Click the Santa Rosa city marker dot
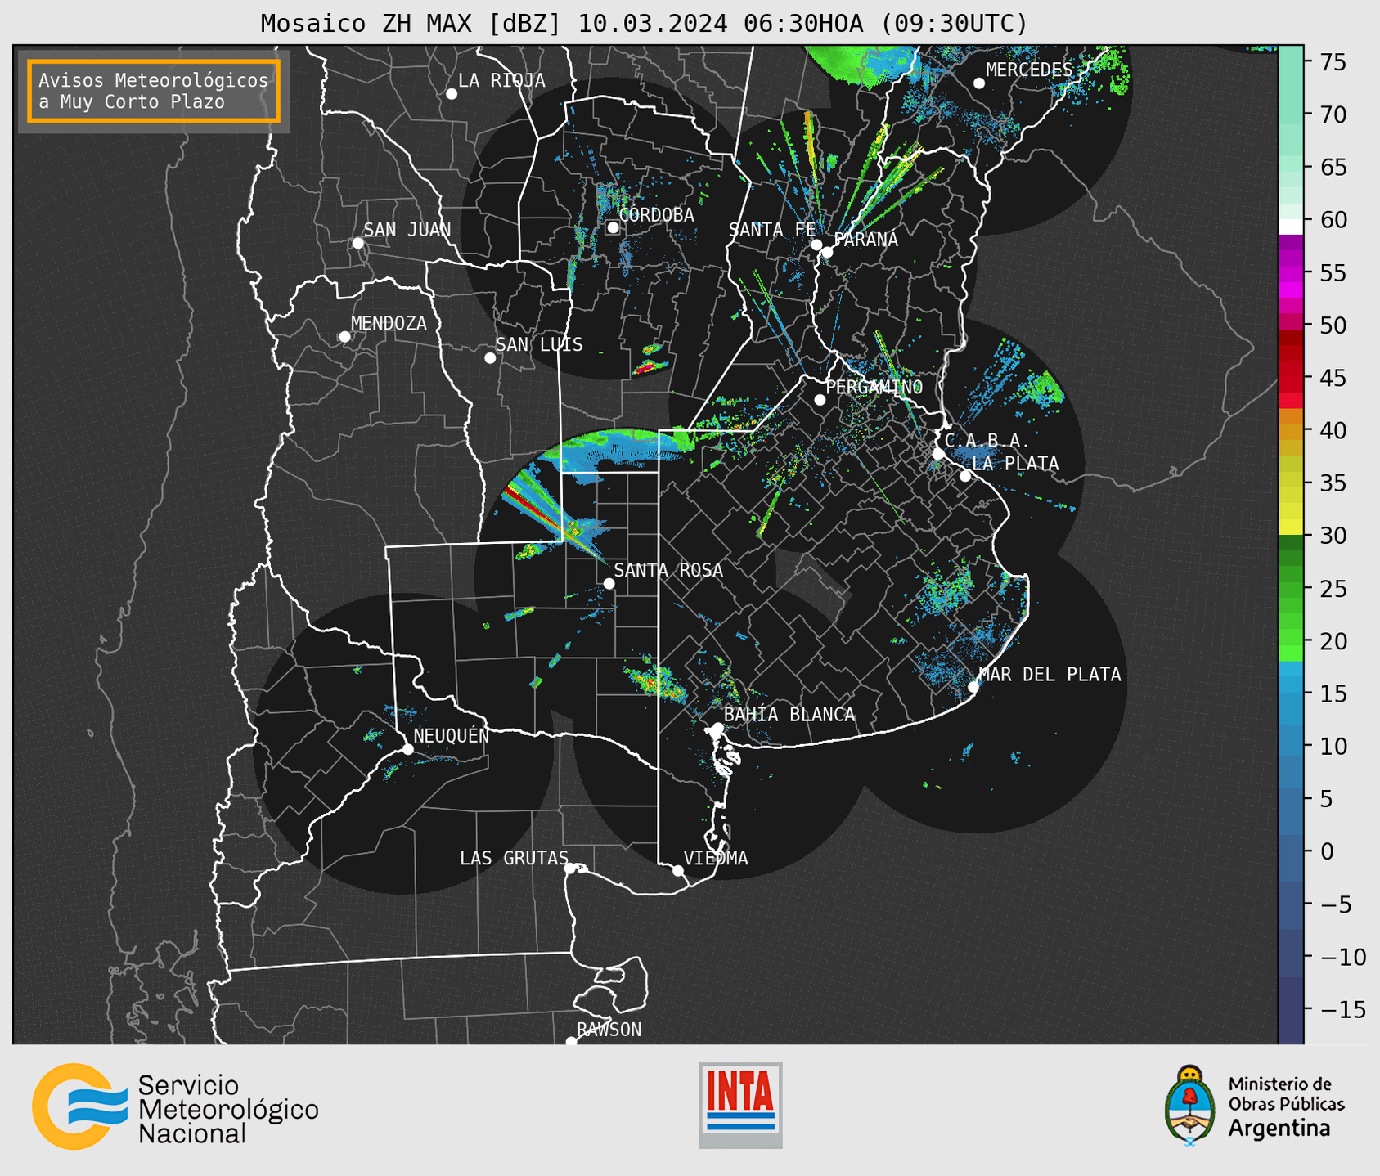 pyautogui.click(x=609, y=583)
